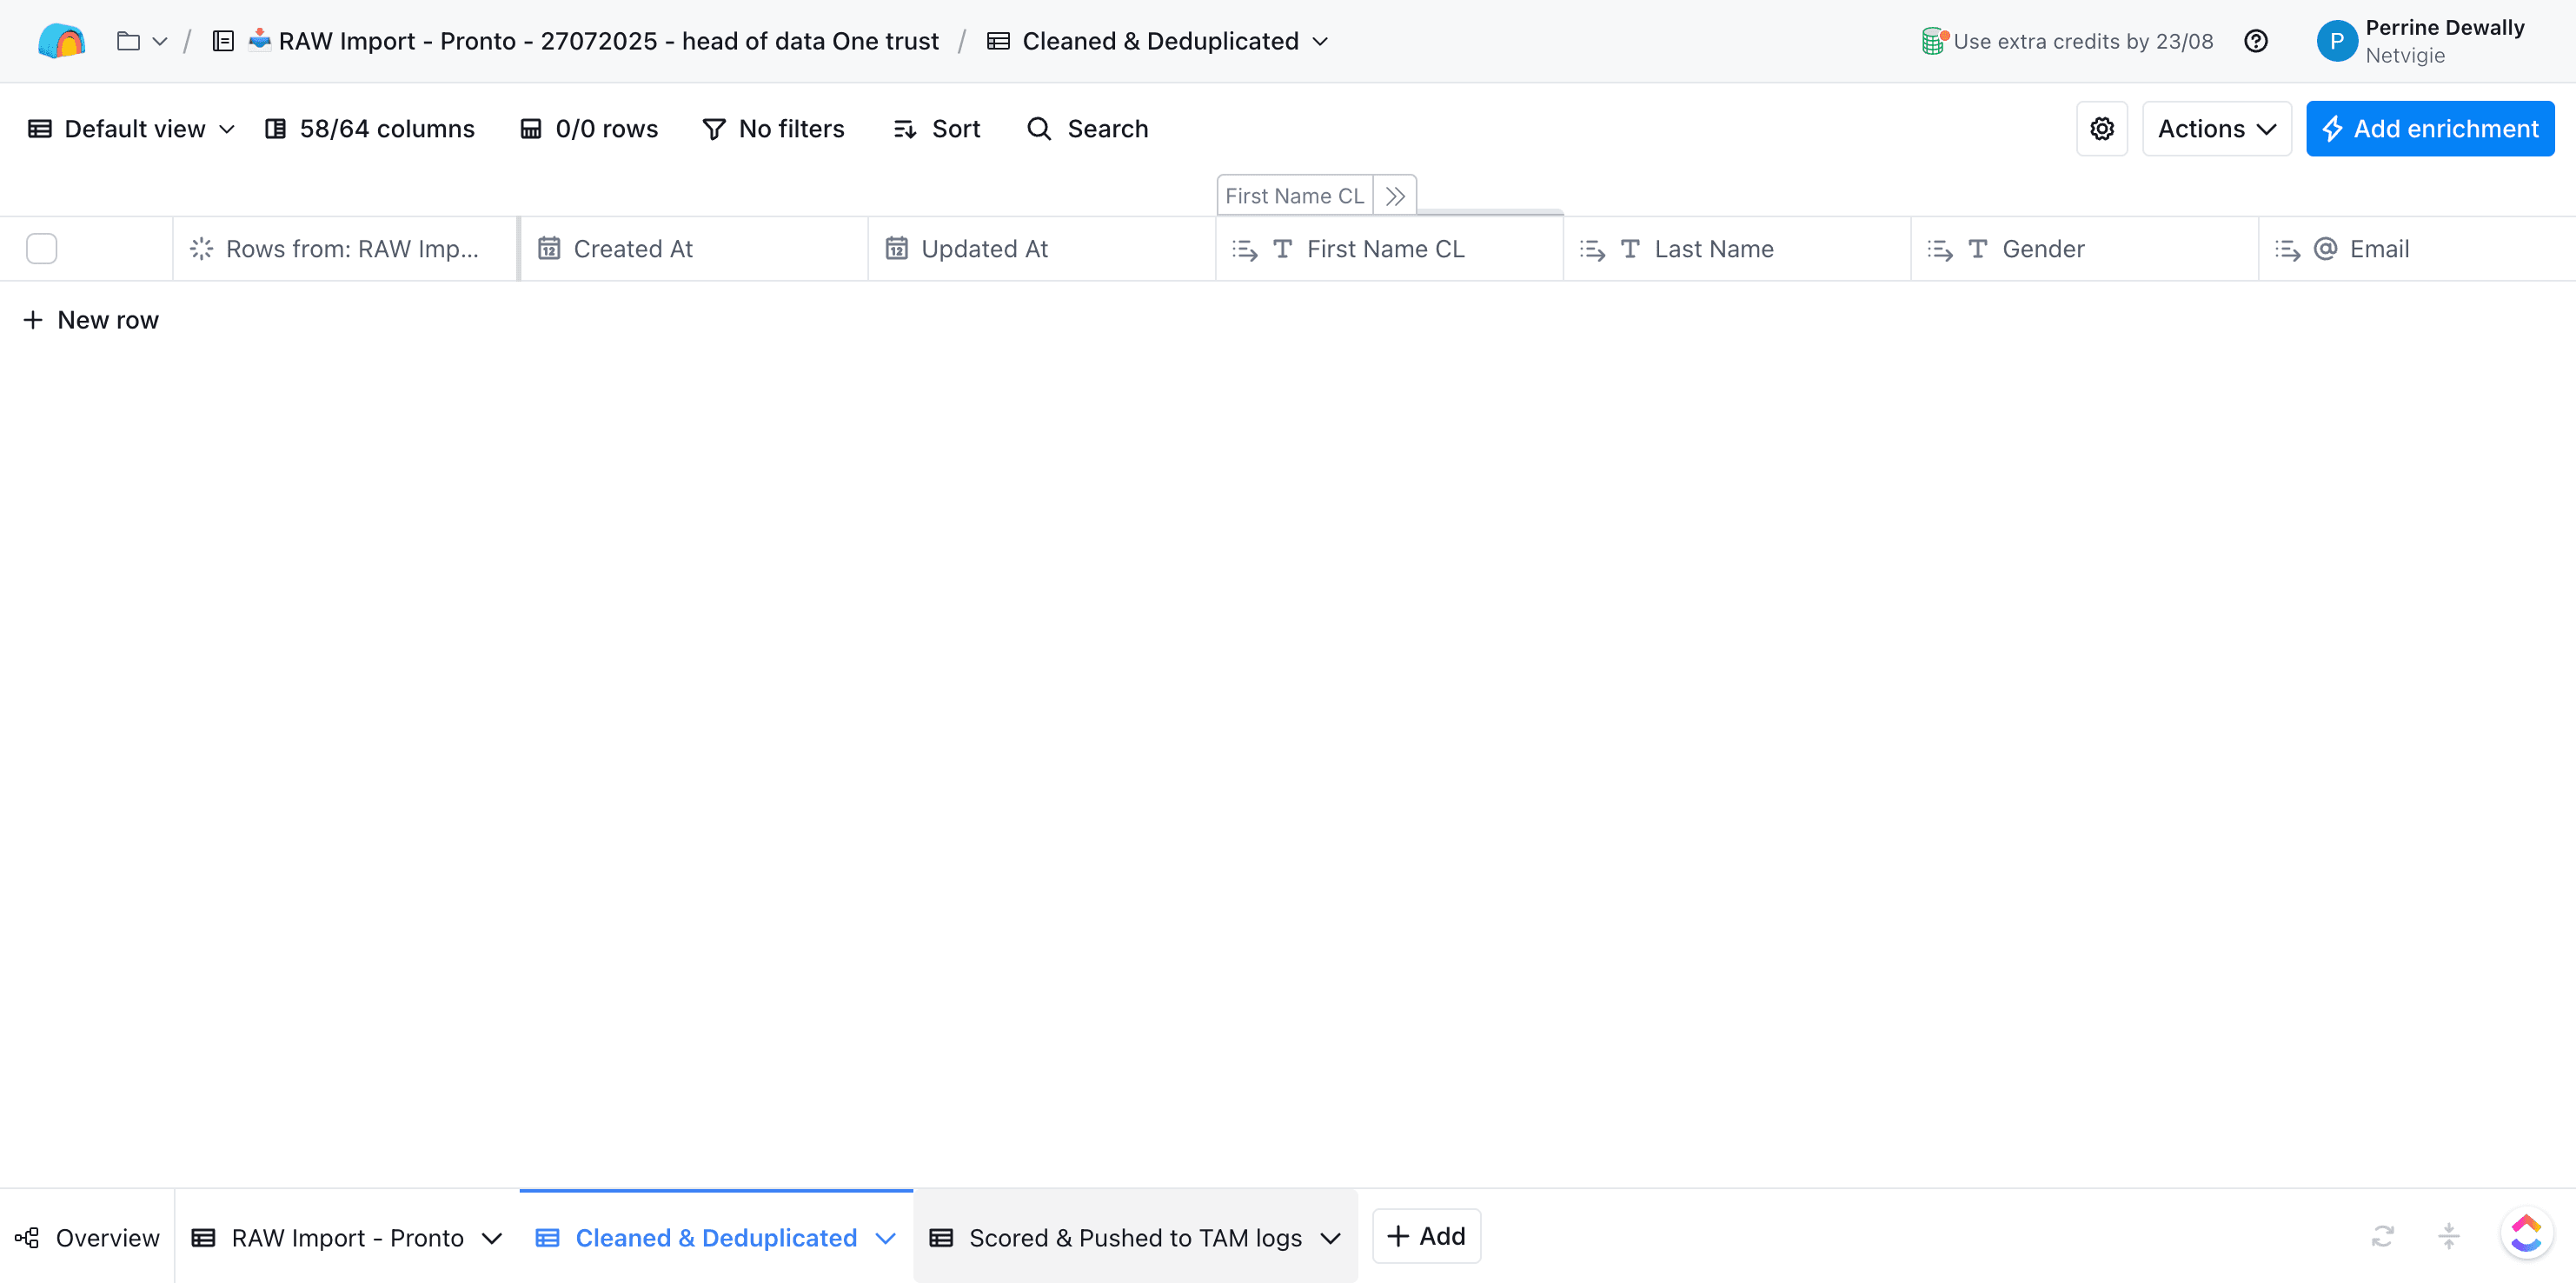Expand Cleaned & Deduplicated tab chevron
This screenshot has height=1283, width=2576.
point(885,1238)
